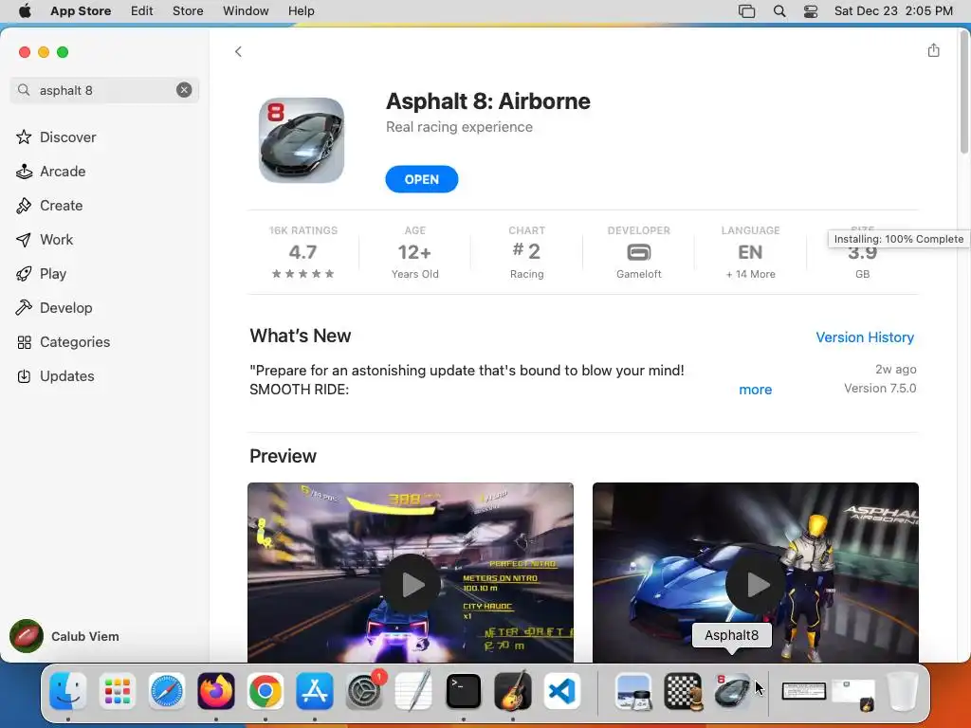Click the Stage Manager menu bar icon
The width and height of the screenshot is (971, 728).
tap(747, 11)
